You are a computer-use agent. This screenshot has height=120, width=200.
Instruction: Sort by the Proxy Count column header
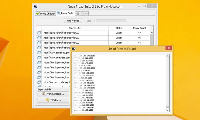tap(139, 28)
